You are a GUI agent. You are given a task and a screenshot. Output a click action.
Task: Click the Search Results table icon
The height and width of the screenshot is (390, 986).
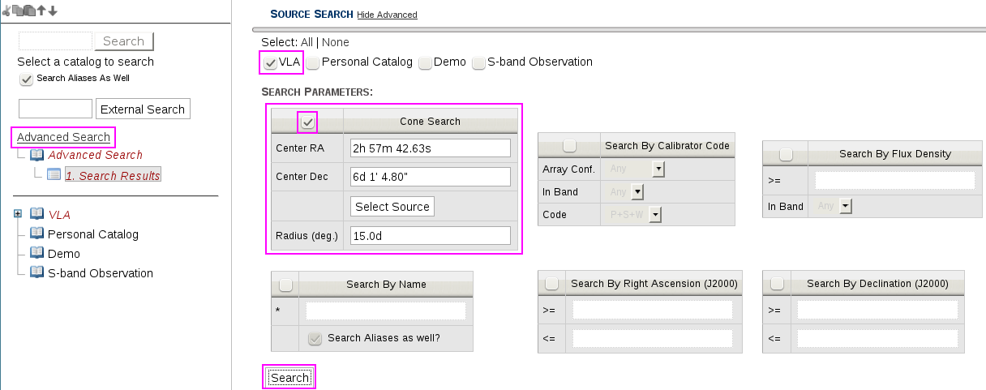coord(54,174)
